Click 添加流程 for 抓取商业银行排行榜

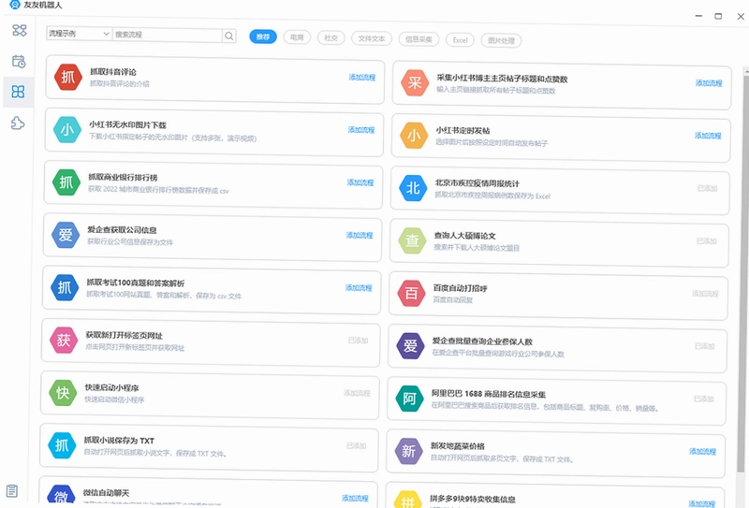coord(360,182)
